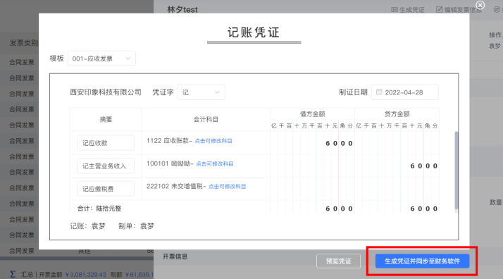Close the voucher dialog with X icon

pyautogui.click(x=480, y=5)
